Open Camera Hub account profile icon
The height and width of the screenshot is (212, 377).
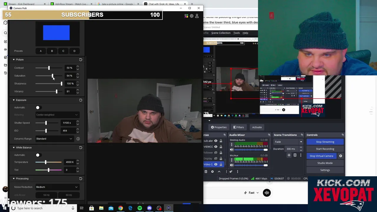[197, 16]
